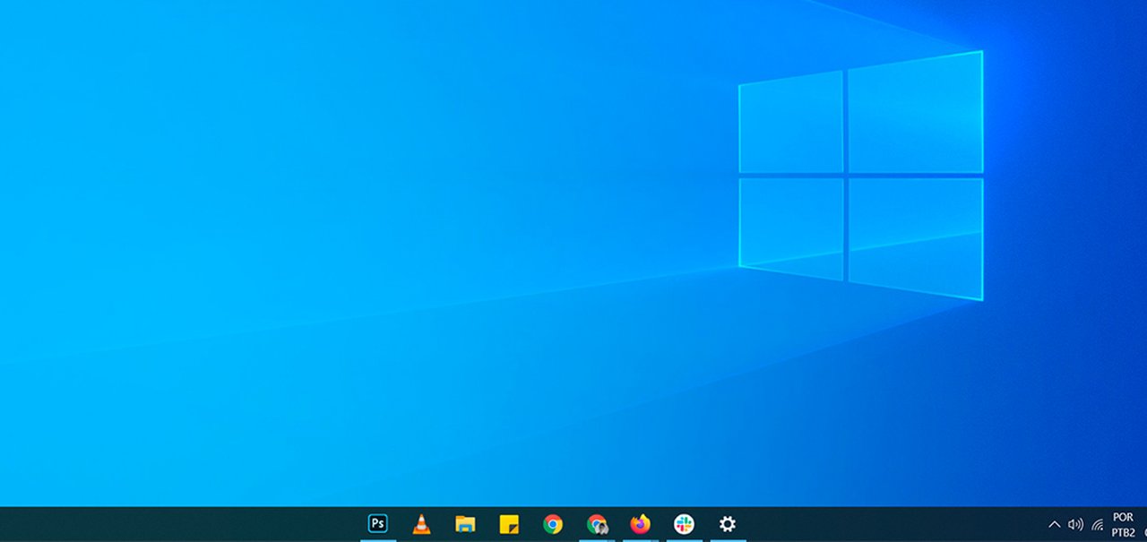The width and height of the screenshot is (1147, 542).
Task: Show hidden tray icons chevron
Action: point(1054,524)
